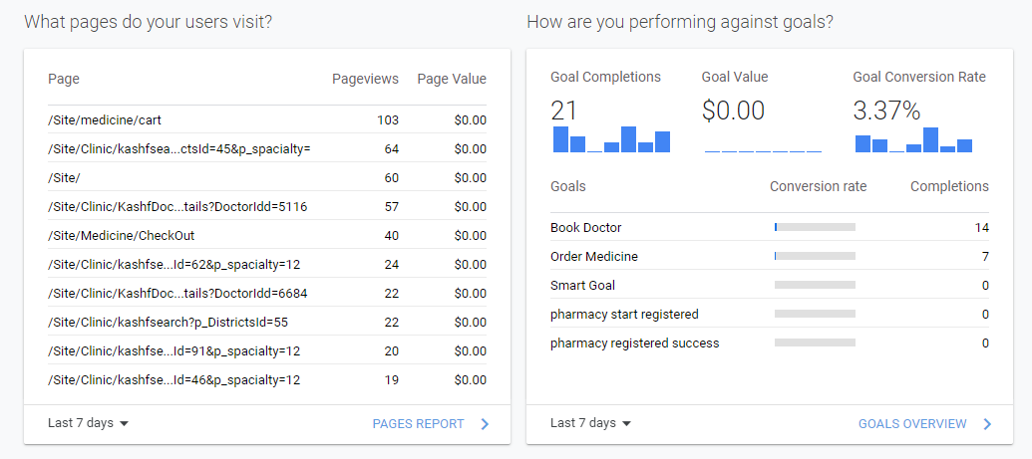Select the /Site/medicine/cart page row
Viewport: 1032px width, 459px height.
pos(267,119)
